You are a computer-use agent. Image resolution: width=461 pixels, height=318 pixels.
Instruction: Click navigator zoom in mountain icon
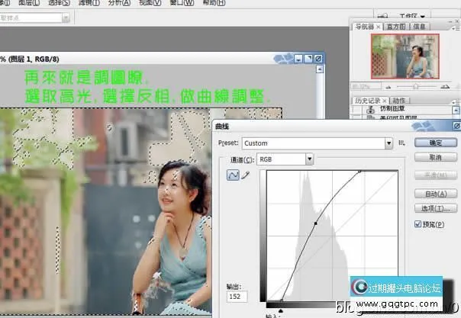(x=446, y=87)
